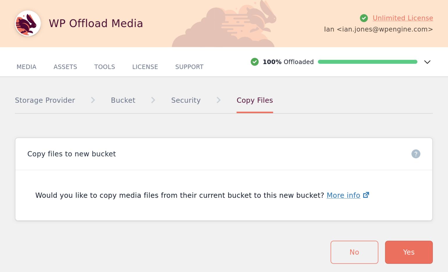Viewport: 448px width, 272px height.
Task: Click the Unlimited License link
Action: [403, 18]
